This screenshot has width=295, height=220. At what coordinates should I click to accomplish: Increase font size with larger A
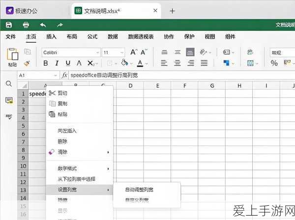[134, 52]
